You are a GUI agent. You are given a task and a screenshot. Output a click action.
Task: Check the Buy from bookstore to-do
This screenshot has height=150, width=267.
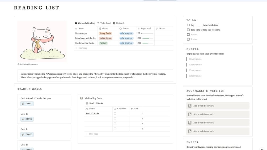tap(188, 25)
